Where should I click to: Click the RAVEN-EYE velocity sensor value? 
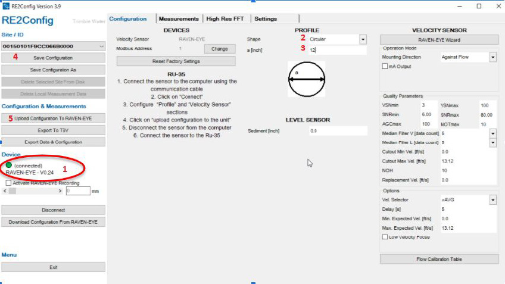pos(192,39)
